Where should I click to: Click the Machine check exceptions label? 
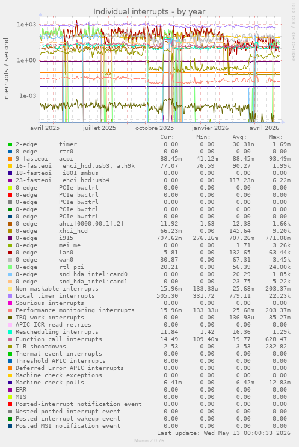[59, 375]
